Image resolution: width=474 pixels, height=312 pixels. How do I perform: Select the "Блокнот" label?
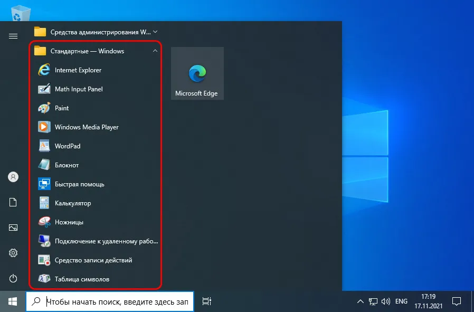coord(67,165)
